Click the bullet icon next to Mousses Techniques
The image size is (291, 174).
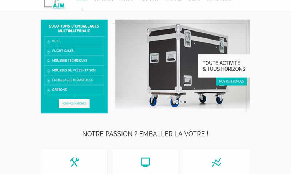[48, 61]
